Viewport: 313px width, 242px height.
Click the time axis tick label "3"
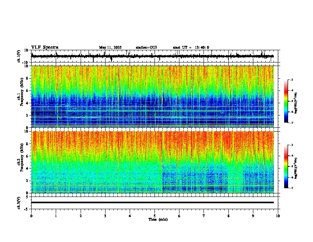pos(105,216)
